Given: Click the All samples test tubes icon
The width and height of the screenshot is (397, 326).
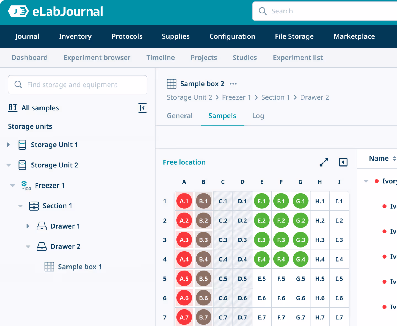Looking at the screenshot, I should (13, 108).
